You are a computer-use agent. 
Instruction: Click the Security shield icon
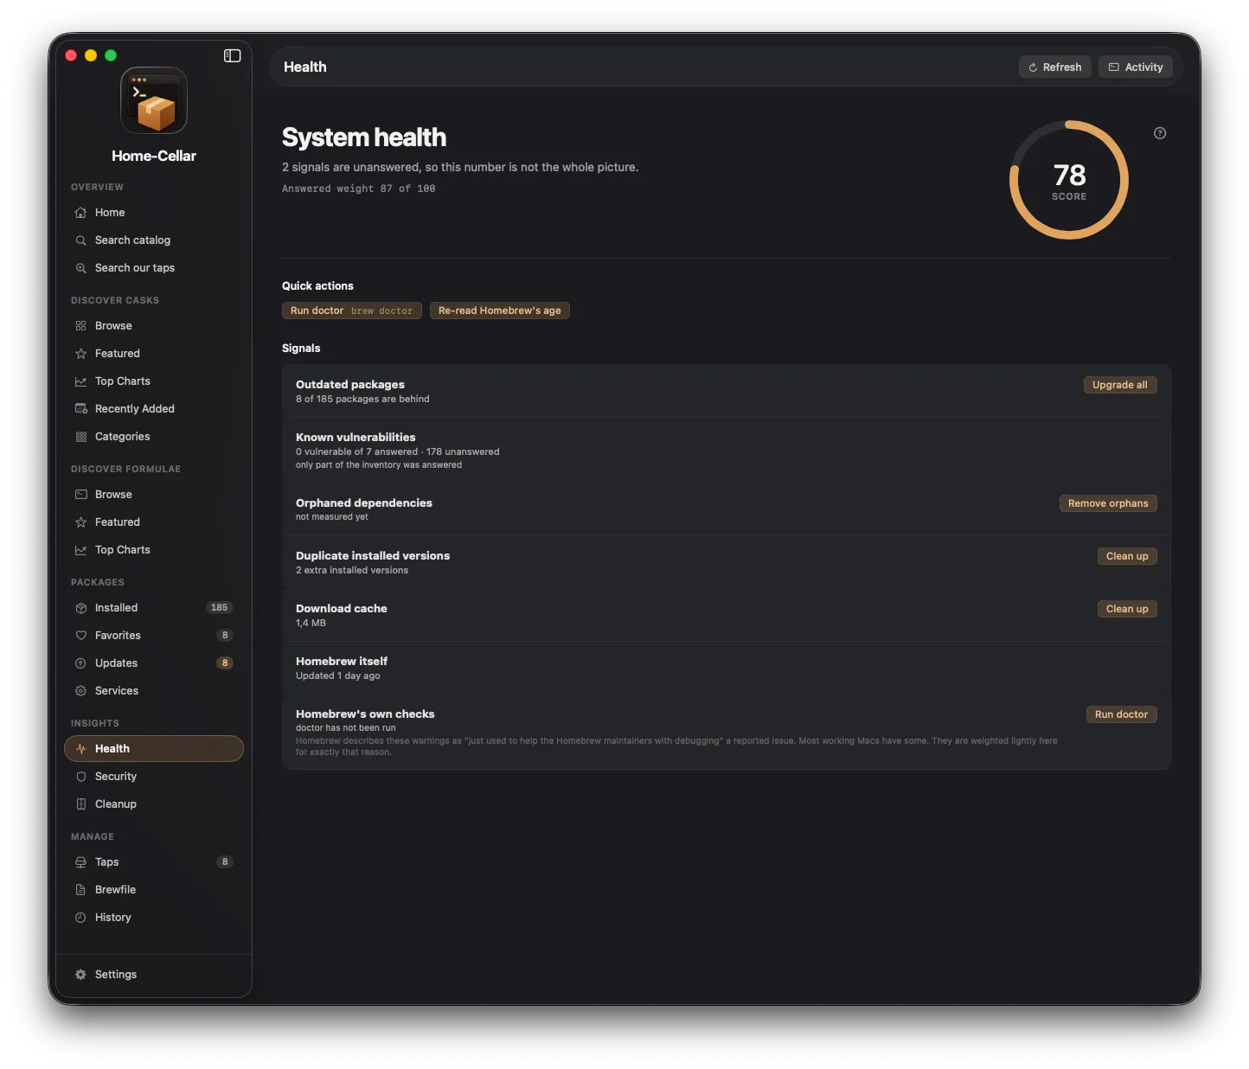click(x=80, y=777)
